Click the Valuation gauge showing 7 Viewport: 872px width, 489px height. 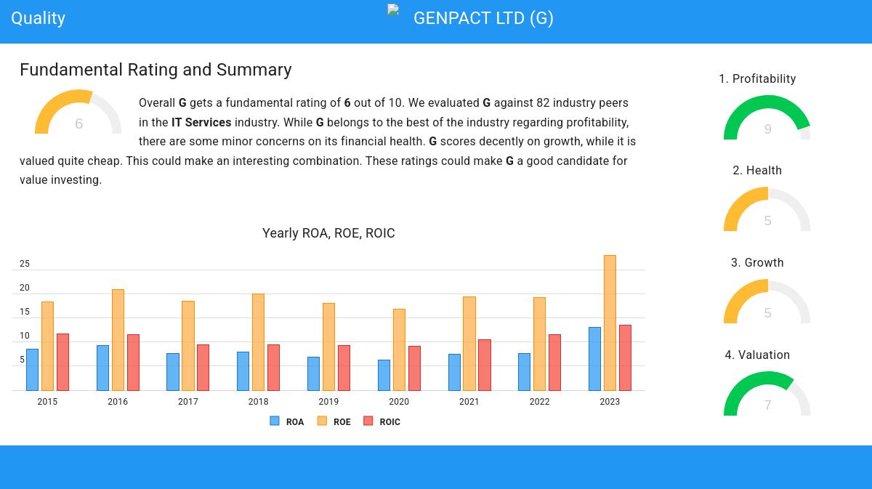(x=767, y=395)
